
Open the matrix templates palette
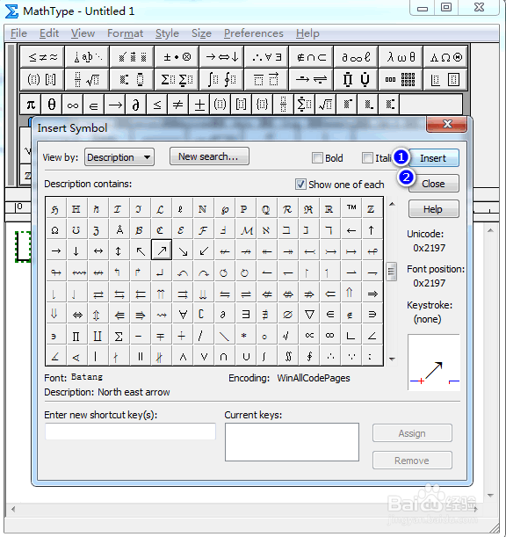point(401,79)
